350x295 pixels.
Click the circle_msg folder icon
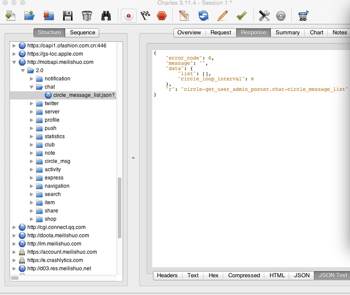pyautogui.click(x=39, y=161)
